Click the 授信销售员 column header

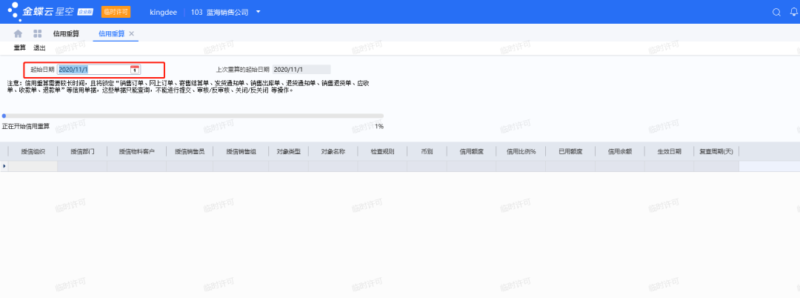tap(190, 151)
